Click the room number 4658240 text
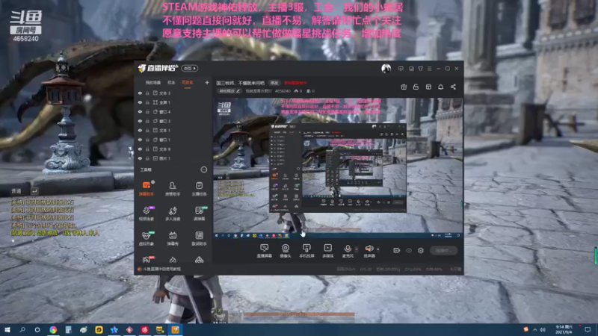This screenshot has width=598, height=336. (283, 91)
